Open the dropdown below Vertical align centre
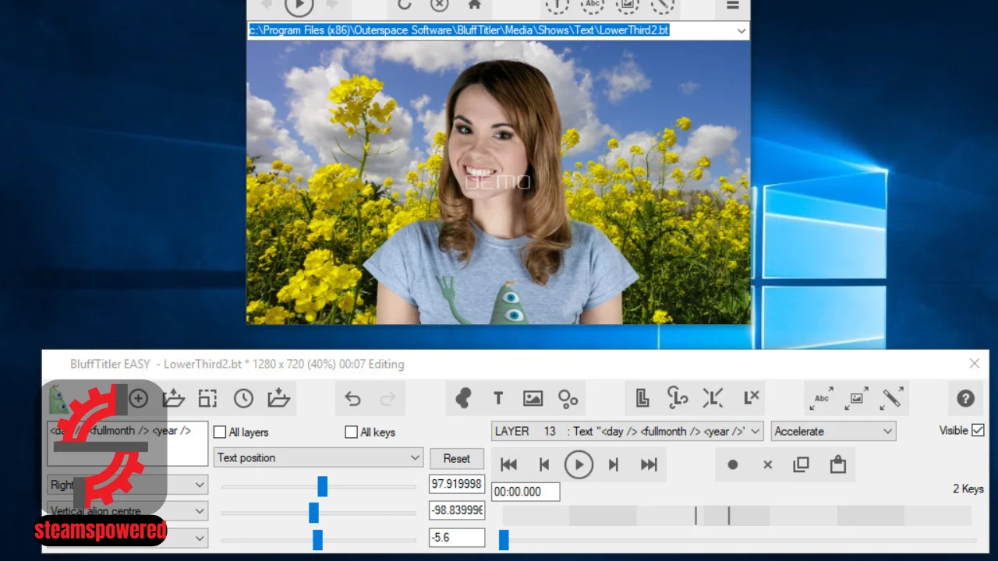Viewport: 998px width, 561px height. pyautogui.click(x=127, y=538)
